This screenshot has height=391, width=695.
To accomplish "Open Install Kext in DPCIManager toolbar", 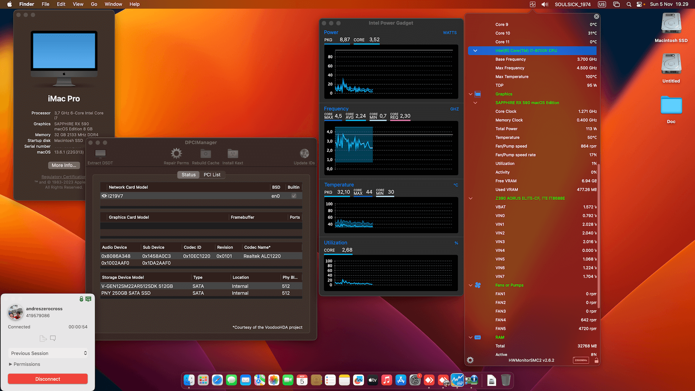I will coord(232,154).
